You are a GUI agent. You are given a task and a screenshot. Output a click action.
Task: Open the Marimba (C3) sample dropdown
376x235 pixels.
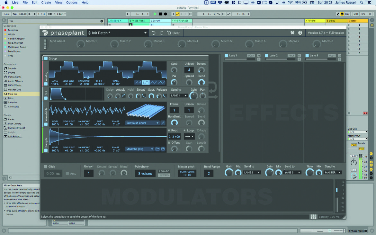pyautogui.click(x=139, y=149)
